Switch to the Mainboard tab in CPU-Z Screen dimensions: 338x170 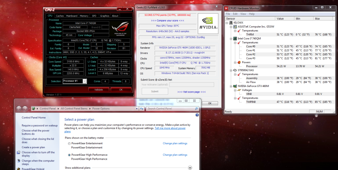pyautogui.click(x=72, y=16)
